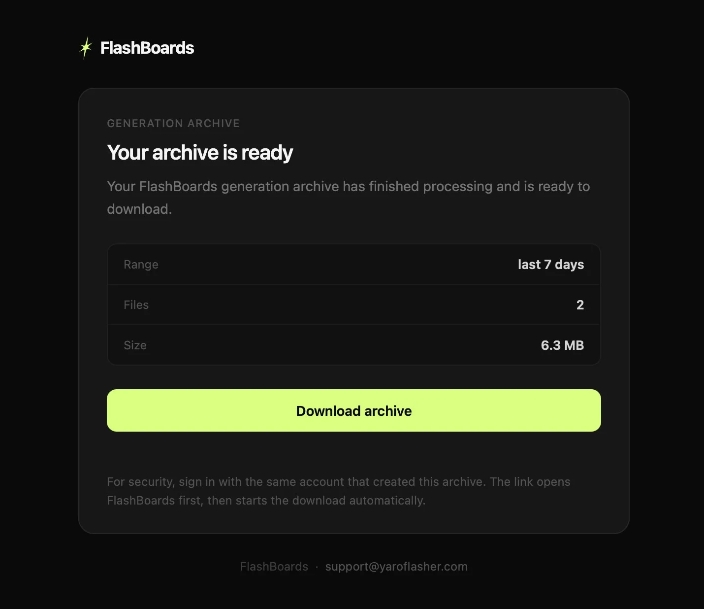Click the FlashBoards text in the footer
Image resolution: width=704 pixels, height=609 pixels.
coord(274,567)
